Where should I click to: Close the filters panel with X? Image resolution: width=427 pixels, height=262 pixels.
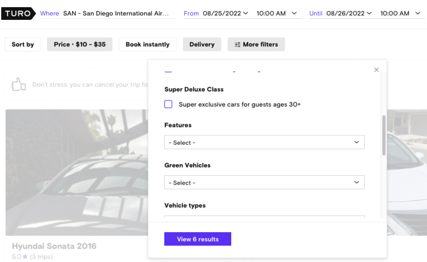377,70
